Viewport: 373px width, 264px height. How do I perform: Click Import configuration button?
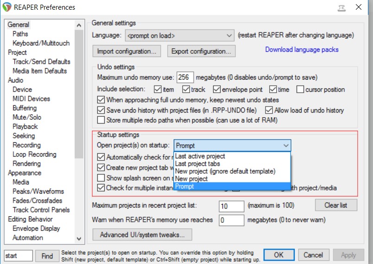pos(126,51)
